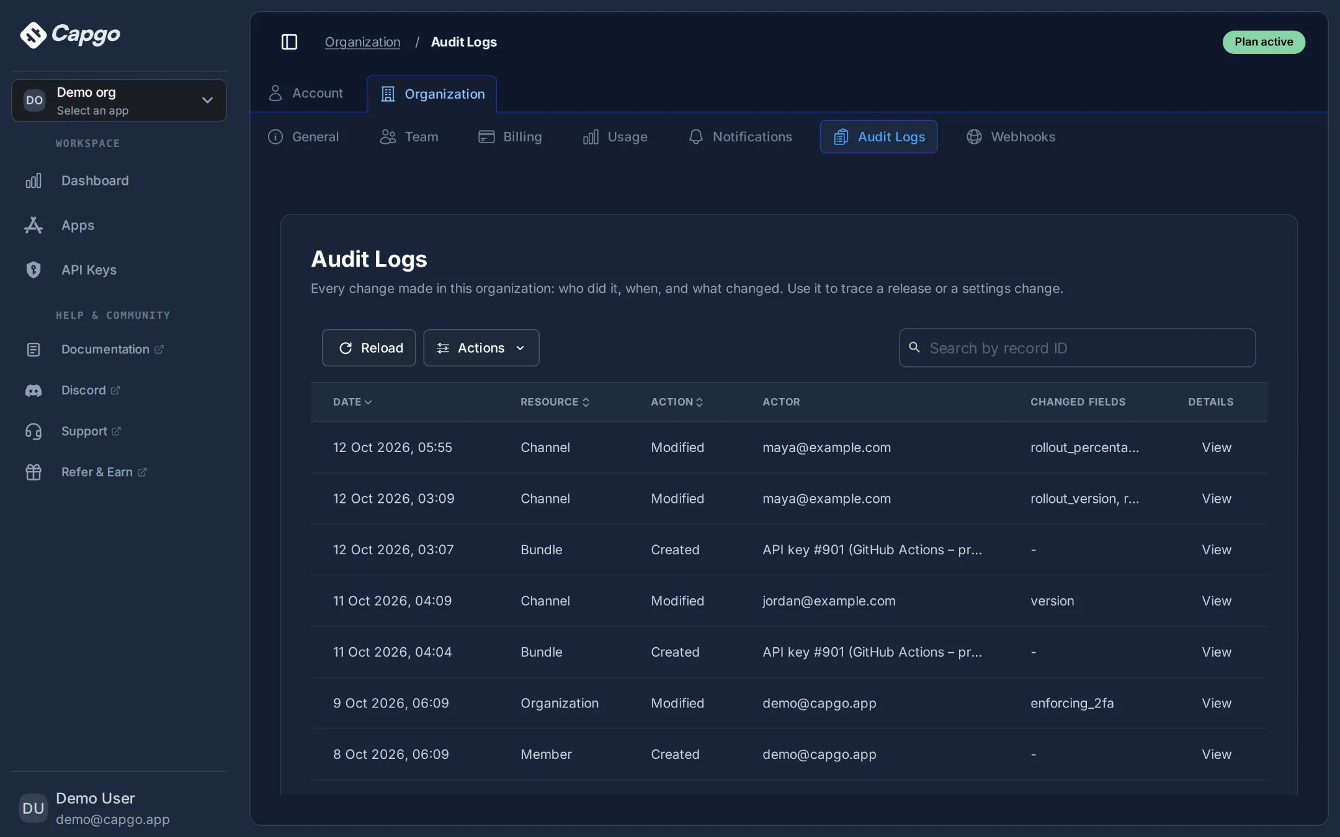Screen dimensions: 1340x837
Task: Sort by the RESOURCE column header
Action: pyautogui.click(x=555, y=402)
